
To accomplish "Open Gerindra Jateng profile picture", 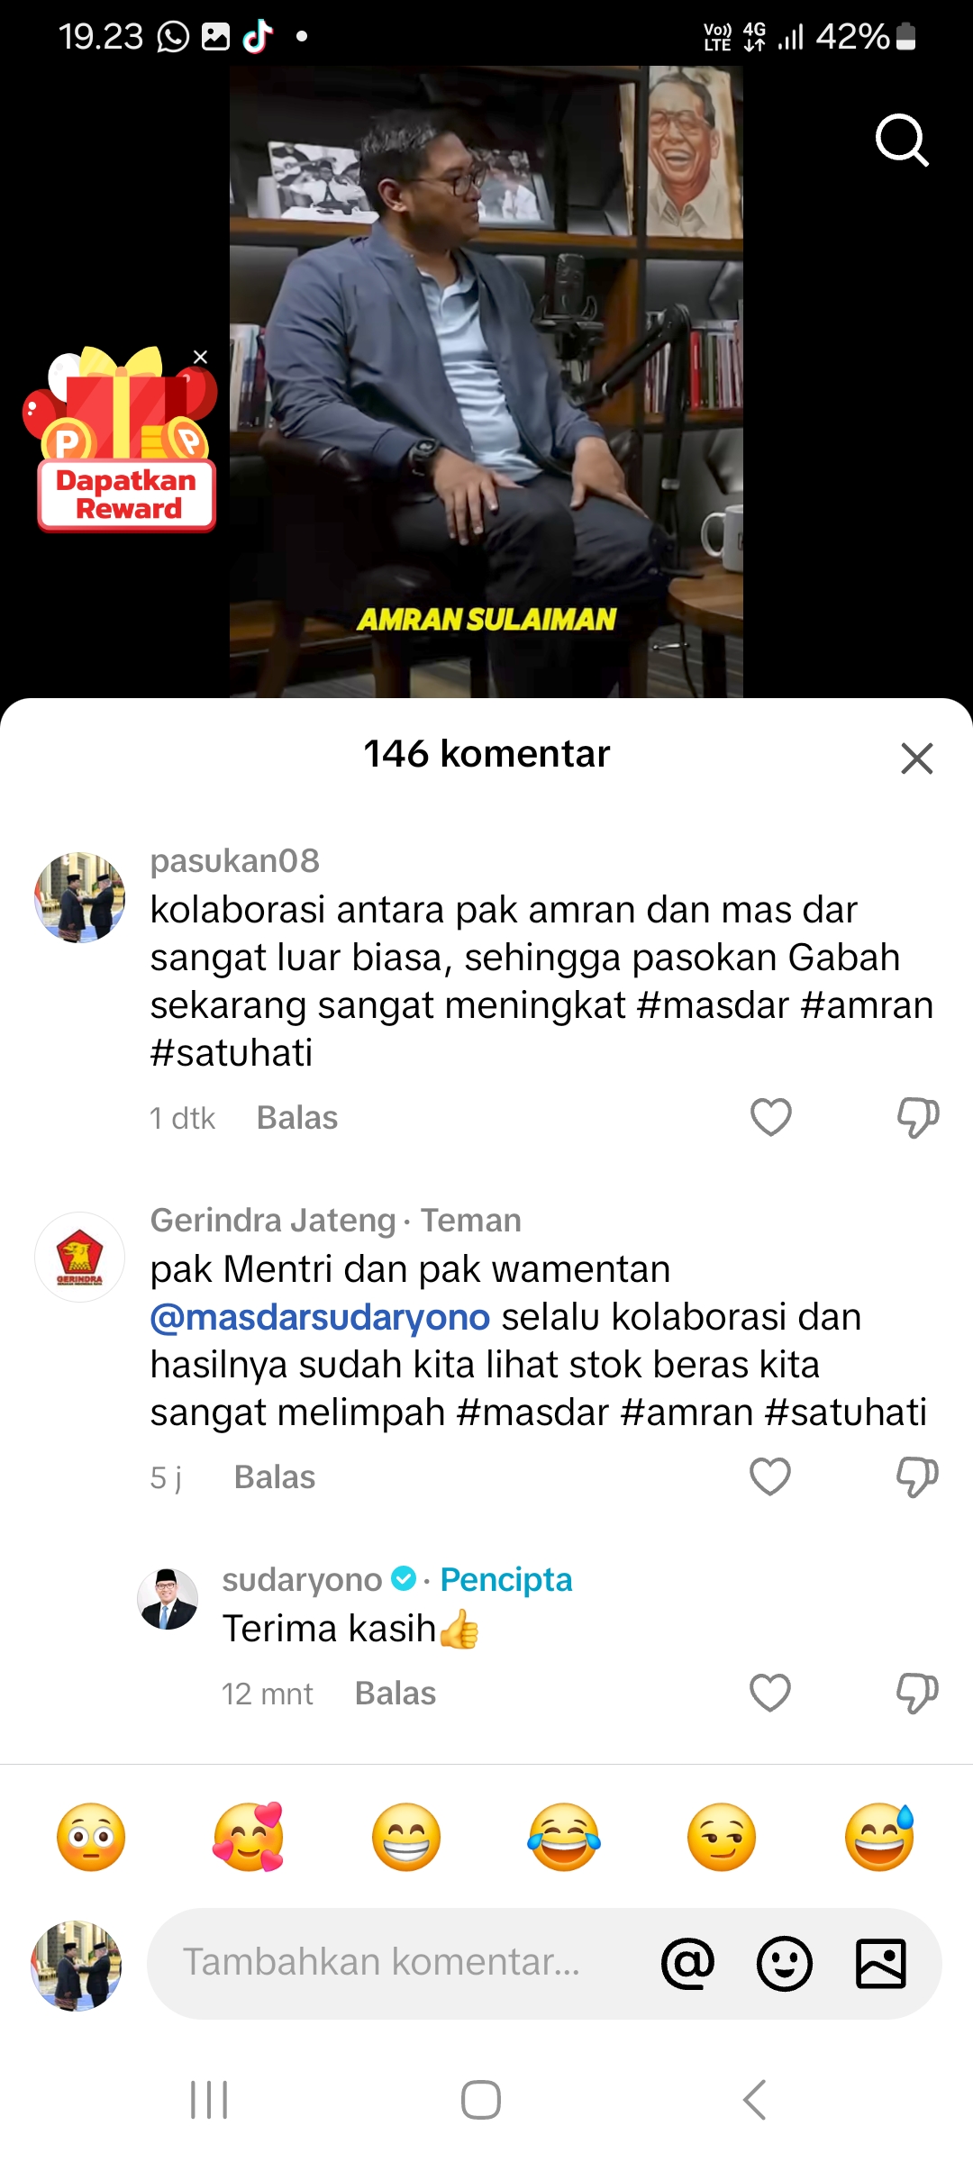I will click(79, 1257).
